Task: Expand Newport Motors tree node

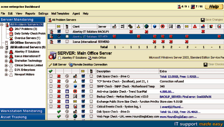Action: (x=6, y=75)
